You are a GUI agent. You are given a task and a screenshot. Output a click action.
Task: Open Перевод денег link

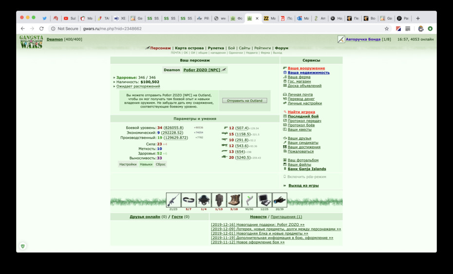pos(301,99)
